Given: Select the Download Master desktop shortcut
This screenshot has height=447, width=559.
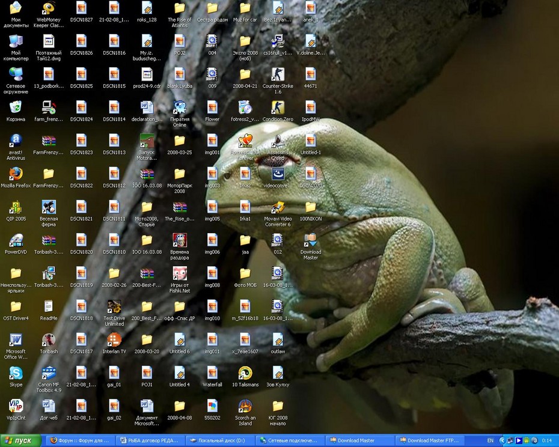Looking at the screenshot, I should click(311, 247).
